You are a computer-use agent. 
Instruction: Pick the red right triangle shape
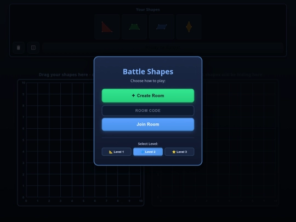point(107,27)
